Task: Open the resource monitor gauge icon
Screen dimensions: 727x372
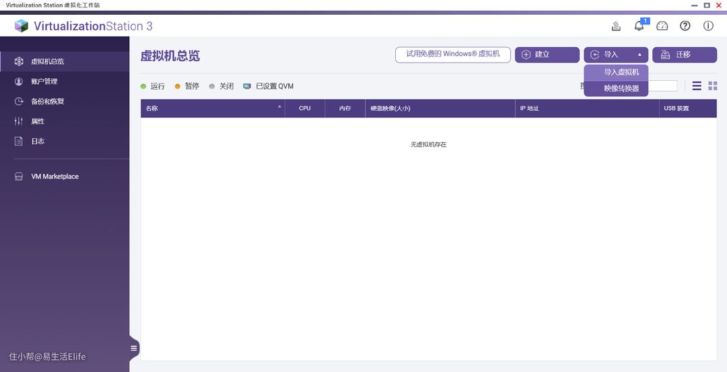Action: click(x=662, y=26)
